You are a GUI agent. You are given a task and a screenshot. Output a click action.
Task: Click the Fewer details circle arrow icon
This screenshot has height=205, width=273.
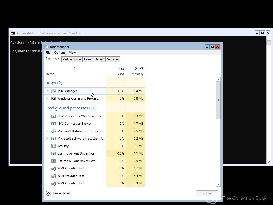click(49, 193)
